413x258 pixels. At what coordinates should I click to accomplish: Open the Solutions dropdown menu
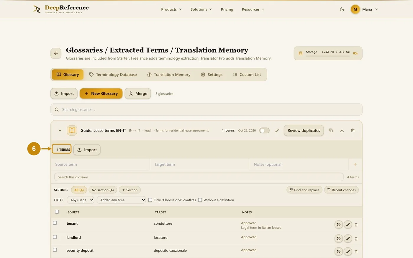[x=201, y=9]
